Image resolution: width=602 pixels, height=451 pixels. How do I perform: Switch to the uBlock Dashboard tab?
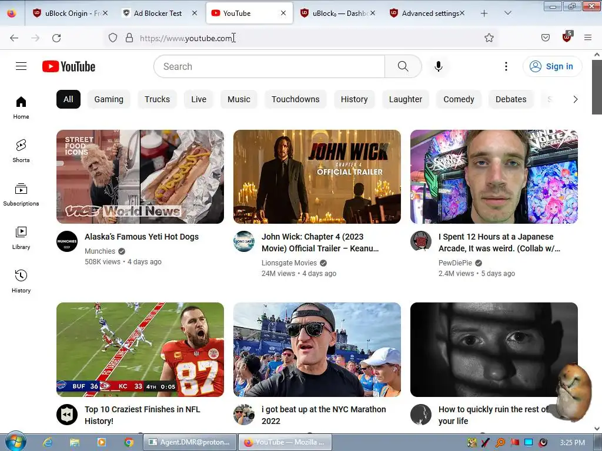coord(338,14)
